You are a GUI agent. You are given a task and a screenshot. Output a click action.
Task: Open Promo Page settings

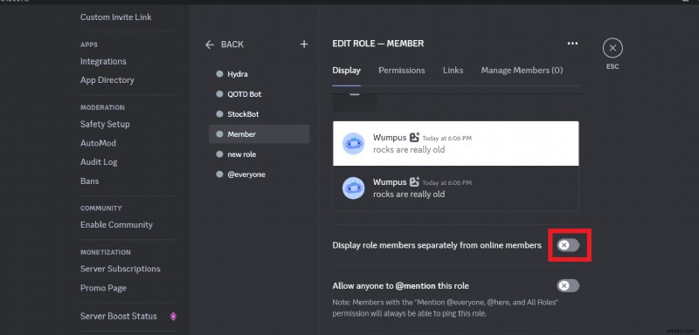[103, 288]
